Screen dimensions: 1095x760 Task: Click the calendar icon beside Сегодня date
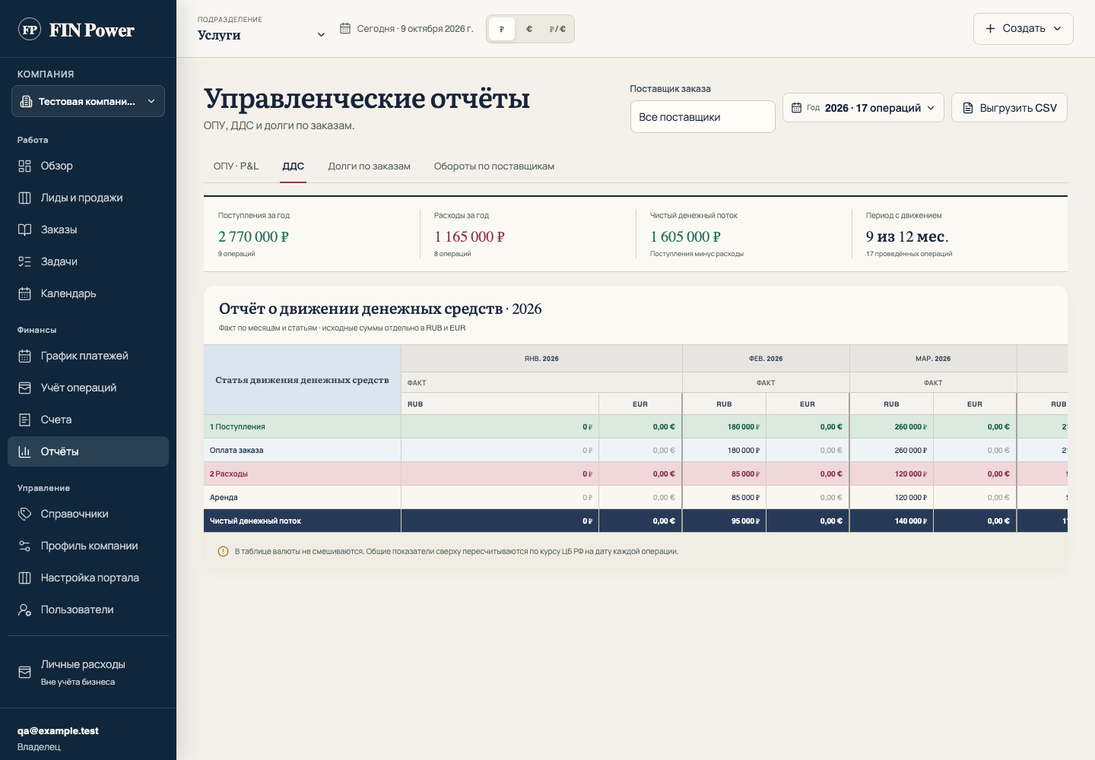[345, 29]
